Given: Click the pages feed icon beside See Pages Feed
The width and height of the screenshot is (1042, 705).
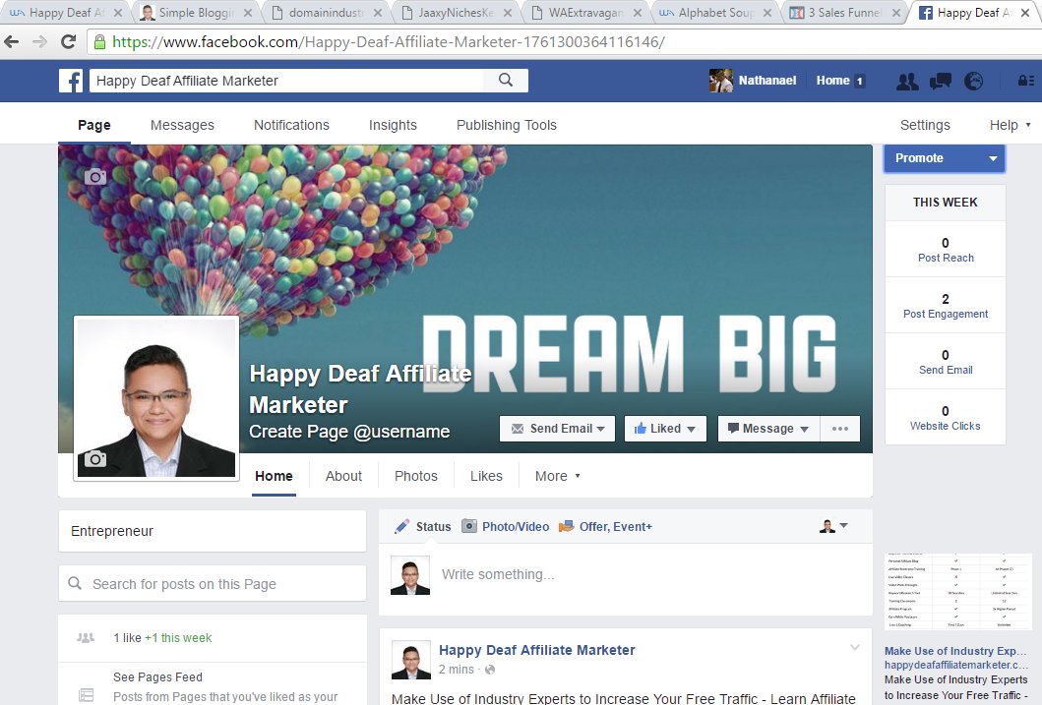Looking at the screenshot, I should (86, 695).
